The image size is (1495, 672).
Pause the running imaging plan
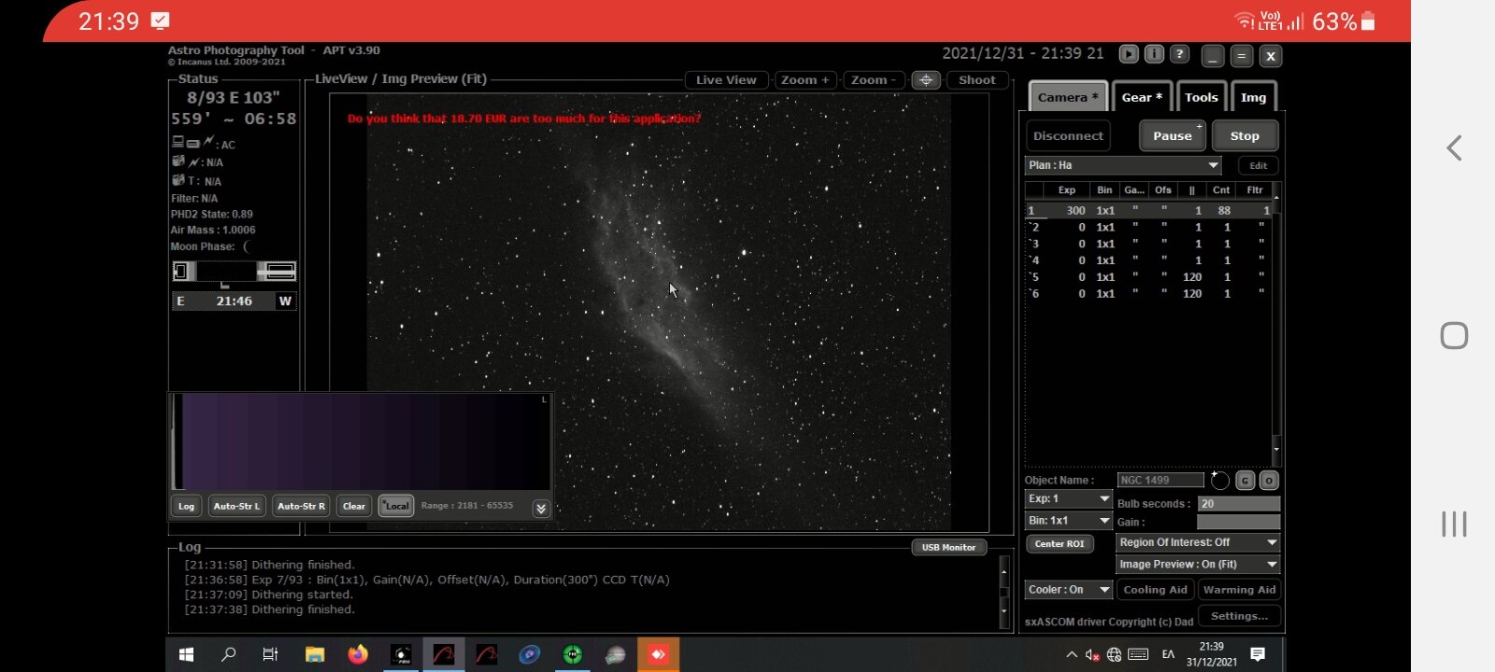coord(1173,135)
